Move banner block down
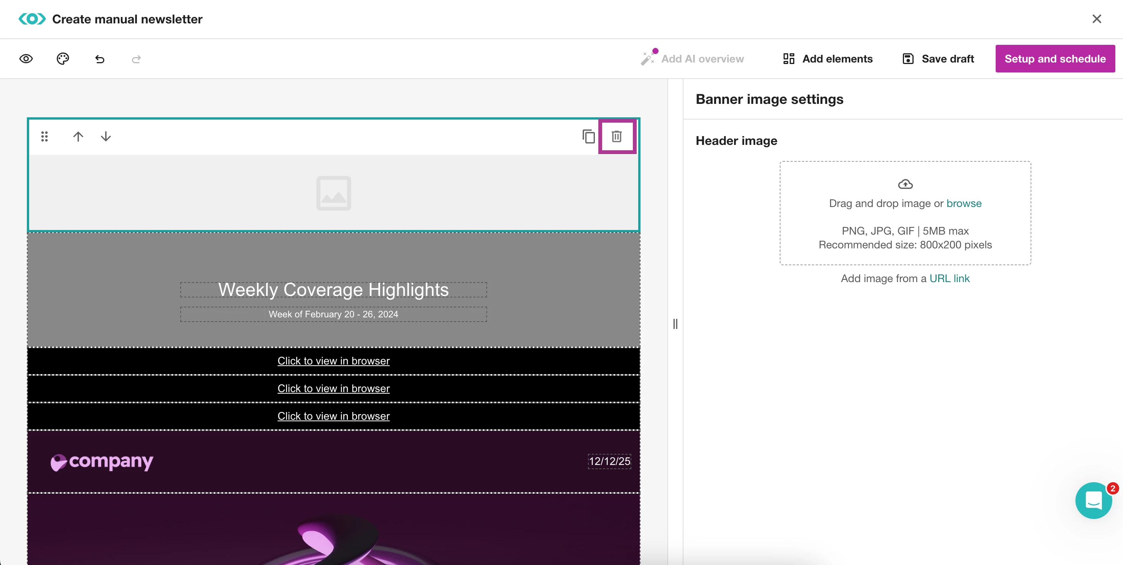1123x565 pixels. click(x=106, y=136)
